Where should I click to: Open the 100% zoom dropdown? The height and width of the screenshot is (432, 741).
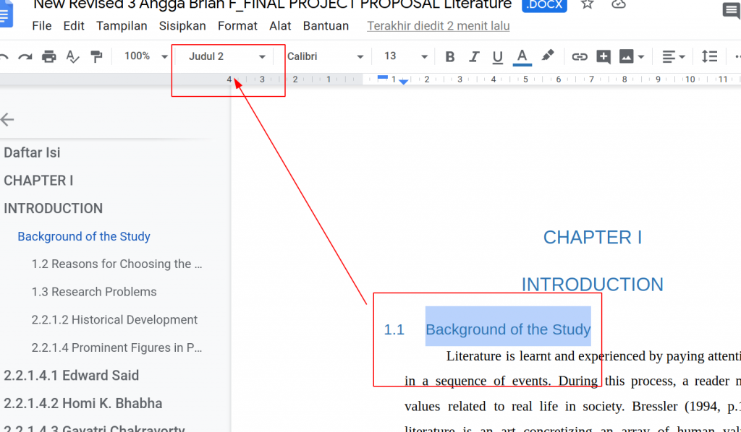144,56
